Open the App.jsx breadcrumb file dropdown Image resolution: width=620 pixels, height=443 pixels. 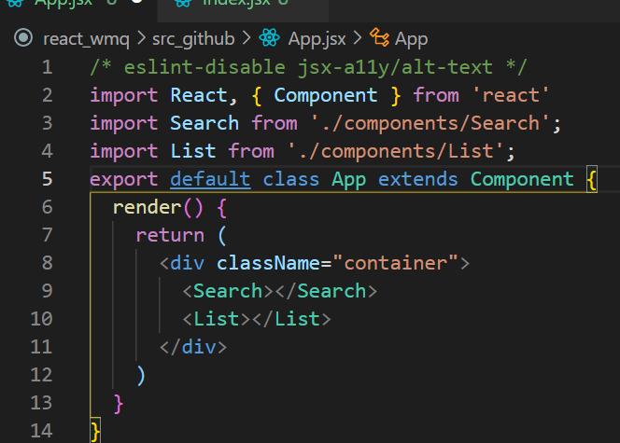(317, 38)
